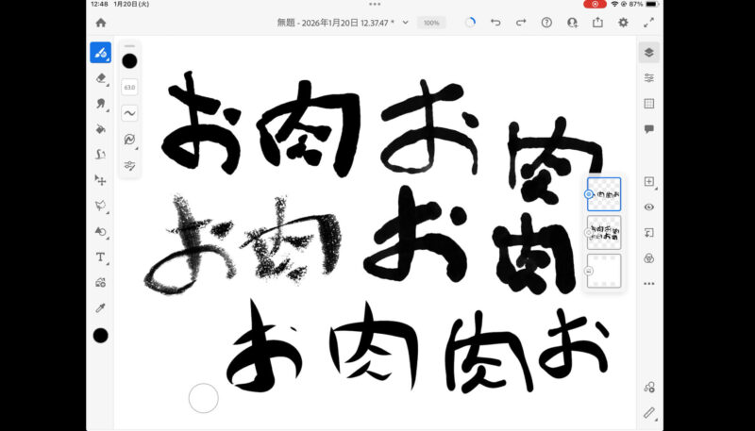Go to the Home screen

(x=101, y=23)
